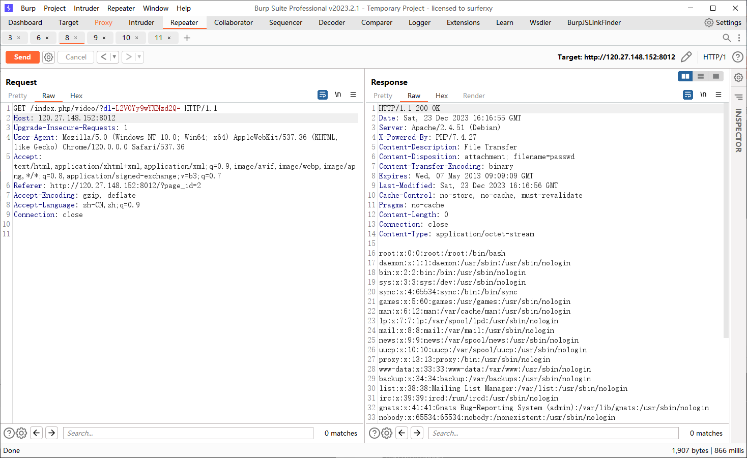The width and height of the screenshot is (747, 458).
Task: Jump to next response search match
Action: tap(417, 433)
